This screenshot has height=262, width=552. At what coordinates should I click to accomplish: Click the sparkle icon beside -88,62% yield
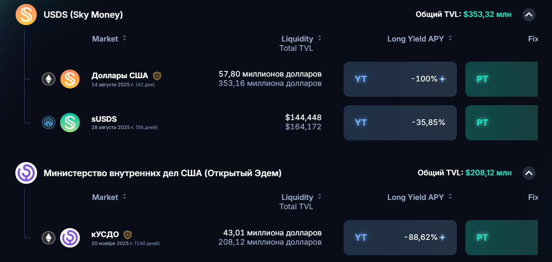[442, 237]
